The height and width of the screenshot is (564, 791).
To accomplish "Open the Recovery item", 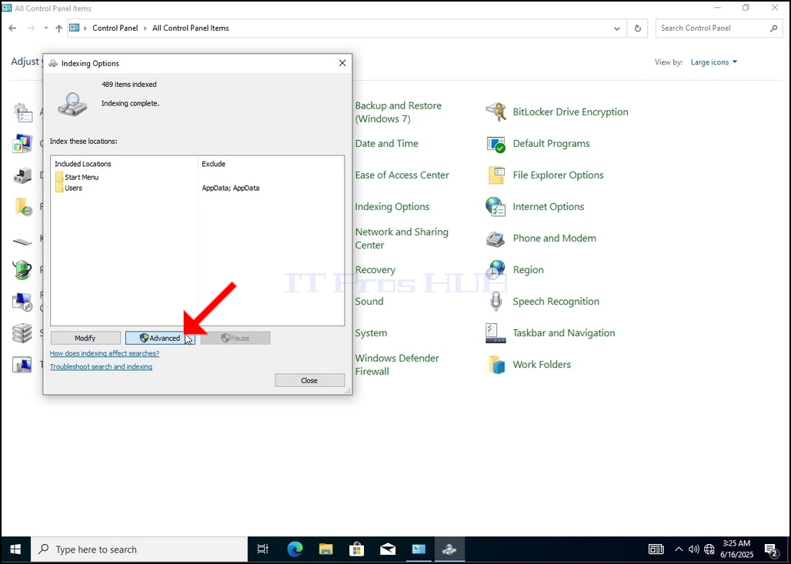I will pos(375,270).
